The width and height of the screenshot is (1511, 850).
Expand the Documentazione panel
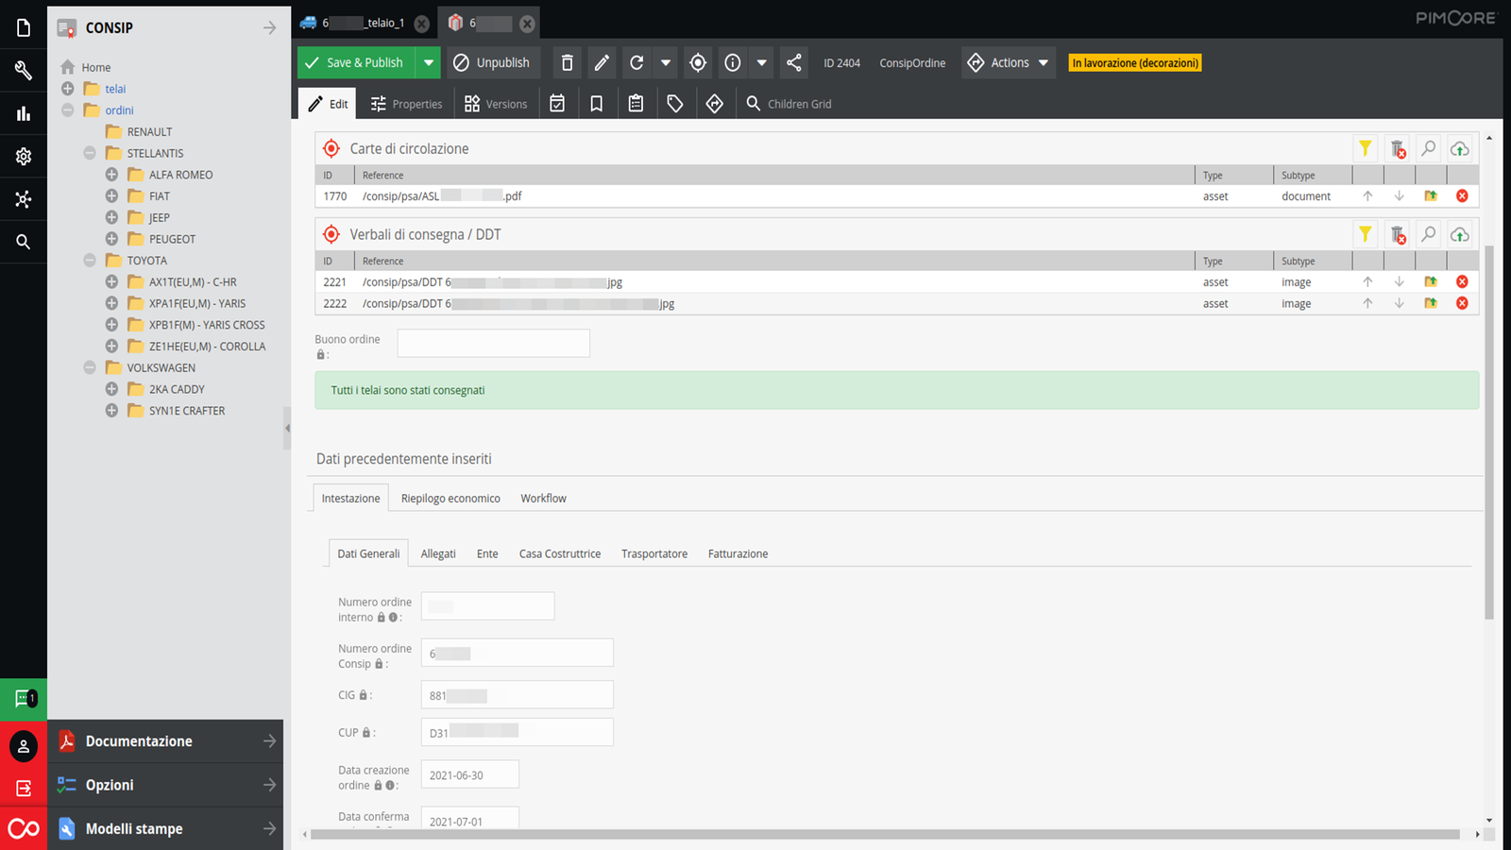coord(165,741)
